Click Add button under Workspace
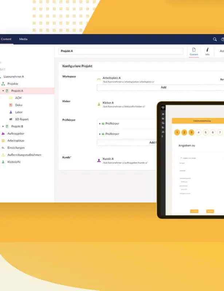The height and width of the screenshot is (291, 224). [x=163, y=87]
